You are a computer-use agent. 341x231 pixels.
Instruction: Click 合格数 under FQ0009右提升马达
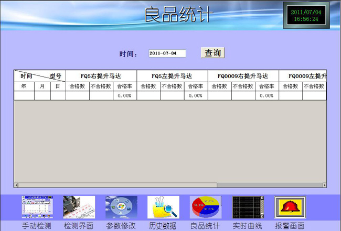220,86
